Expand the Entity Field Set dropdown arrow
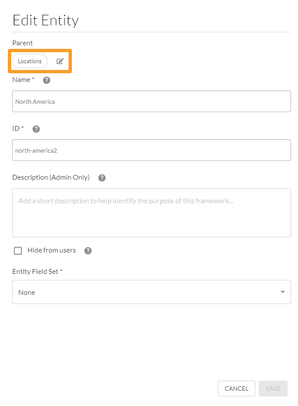Screen dimensions: 298x406 (x=283, y=292)
